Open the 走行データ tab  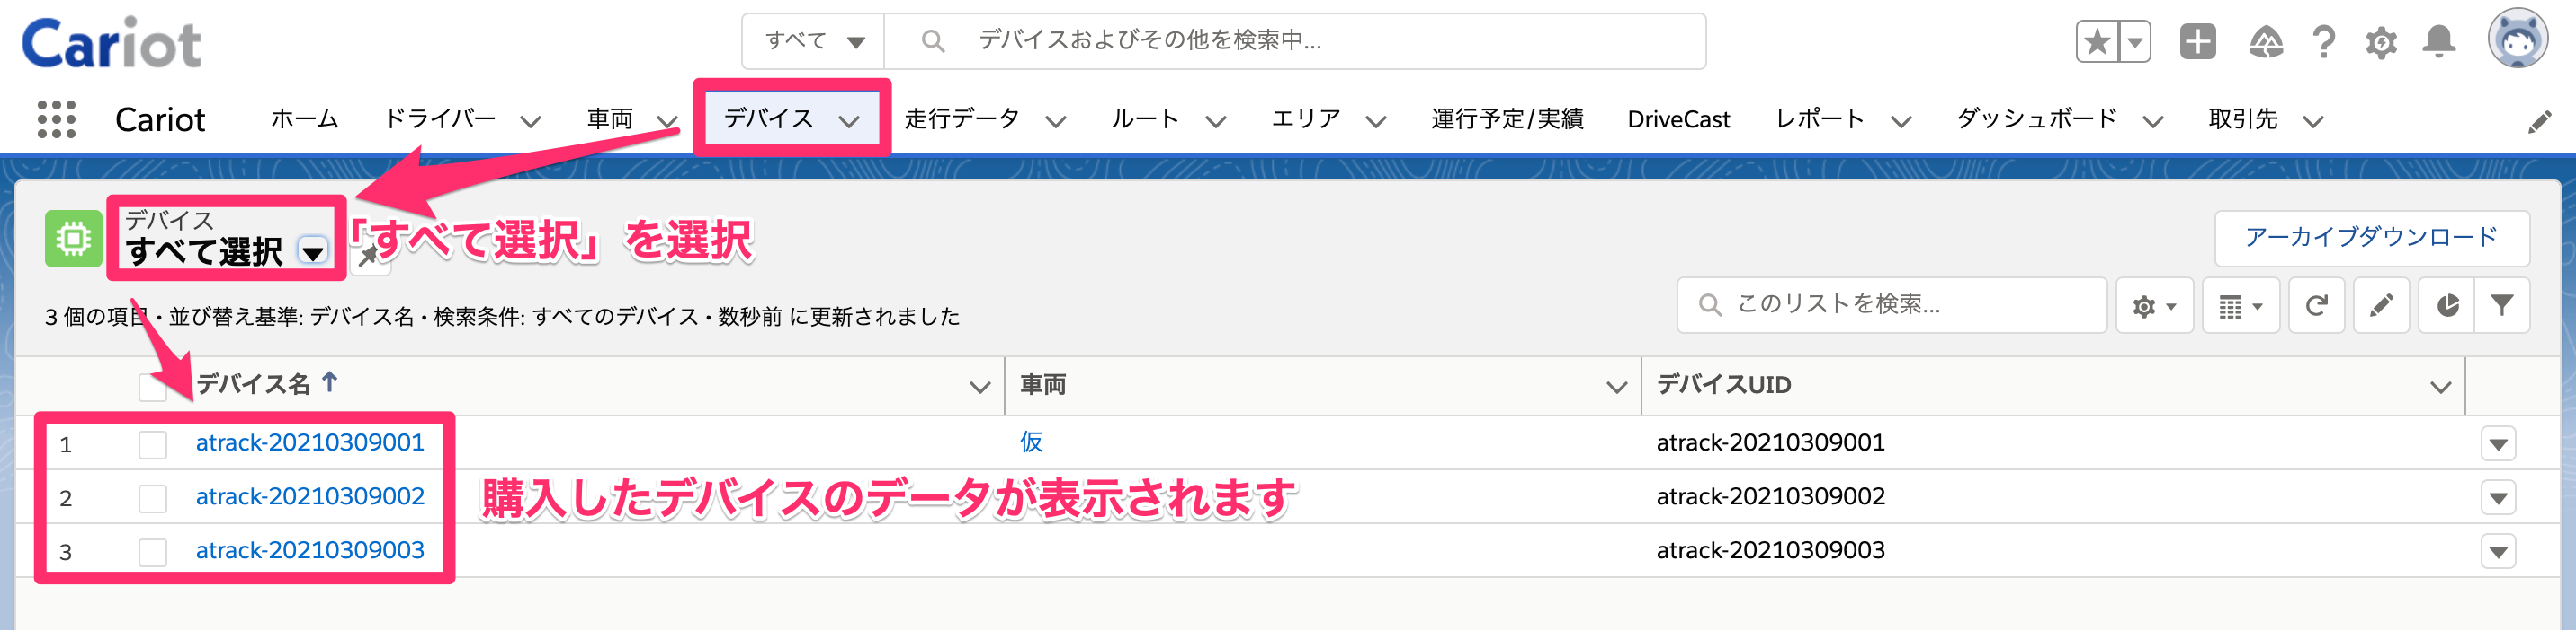[962, 120]
